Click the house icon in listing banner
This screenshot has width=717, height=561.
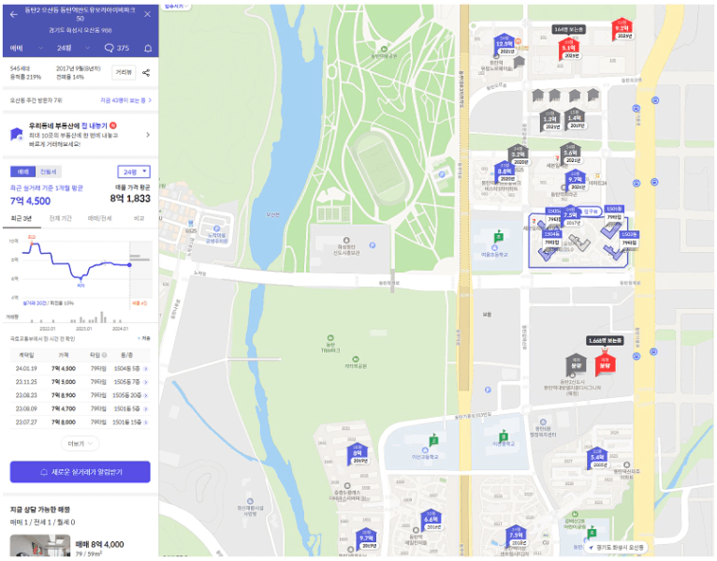(17, 135)
